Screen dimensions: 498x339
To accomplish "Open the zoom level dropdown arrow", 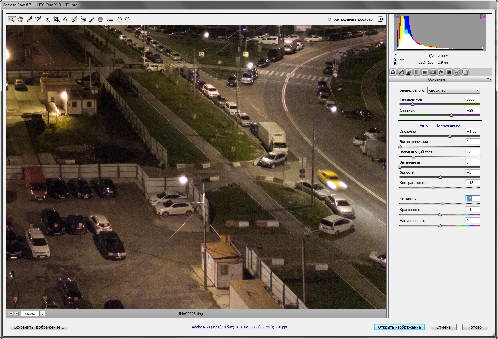I will point(42,314).
